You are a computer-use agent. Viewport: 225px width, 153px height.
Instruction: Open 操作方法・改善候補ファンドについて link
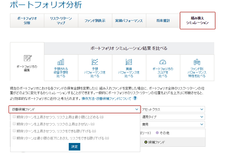(x=106, y=99)
